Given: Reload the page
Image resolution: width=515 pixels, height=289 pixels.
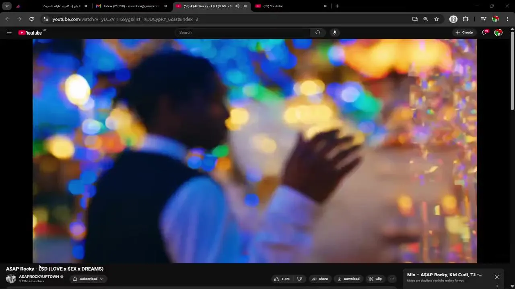Looking at the screenshot, I should (x=31, y=19).
